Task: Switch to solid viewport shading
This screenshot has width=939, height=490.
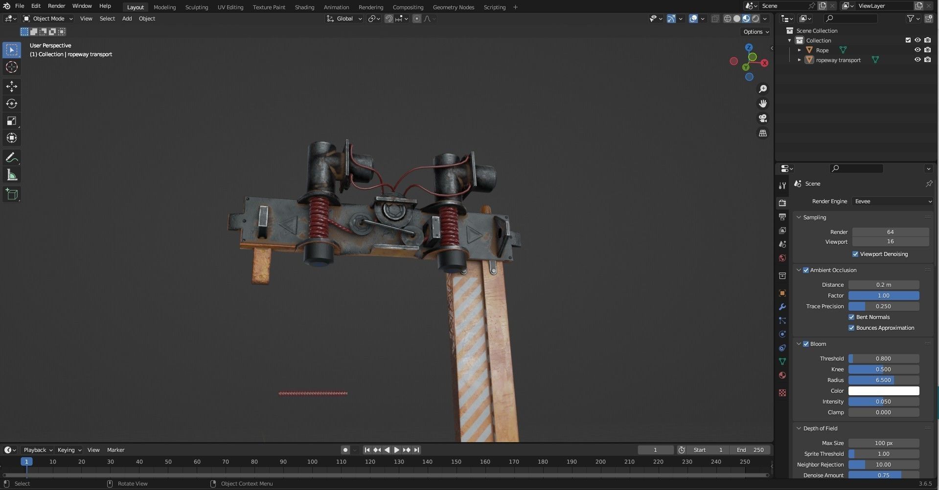Action: click(x=737, y=19)
